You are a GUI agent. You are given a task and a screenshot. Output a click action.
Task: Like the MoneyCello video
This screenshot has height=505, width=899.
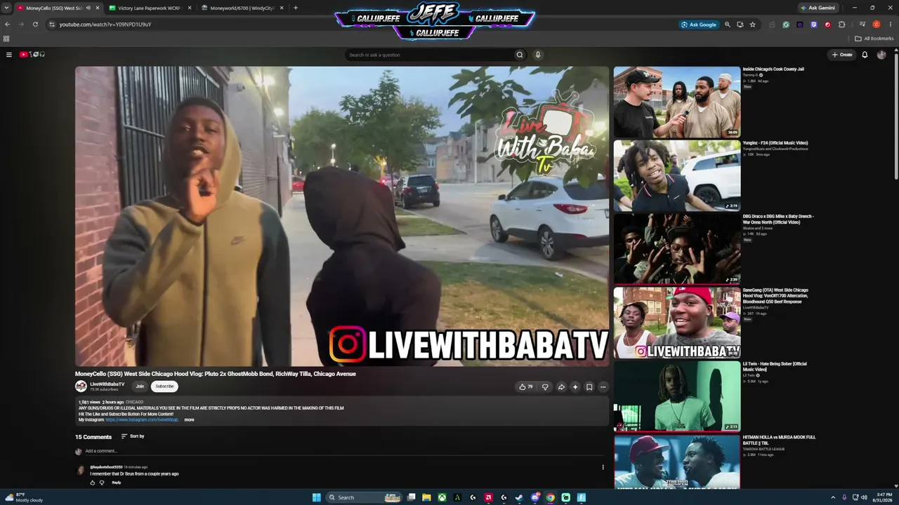tap(525, 386)
